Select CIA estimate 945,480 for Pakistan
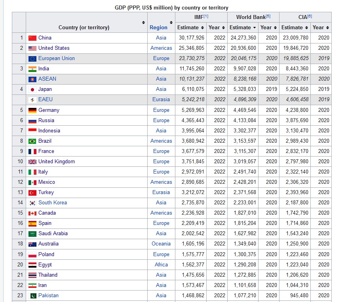The height and width of the screenshot is (302, 346). pyautogui.click(x=299, y=295)
